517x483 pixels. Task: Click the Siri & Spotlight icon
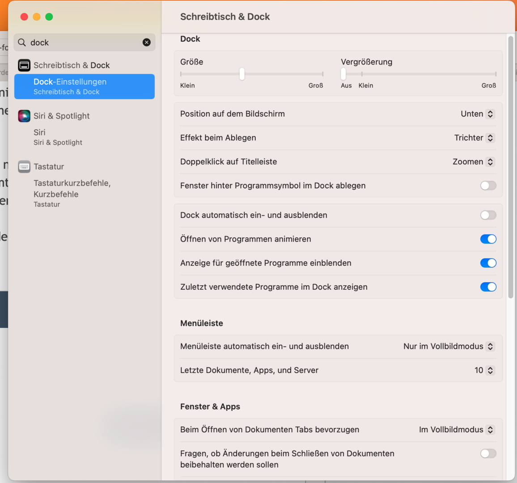coord(24,116)
